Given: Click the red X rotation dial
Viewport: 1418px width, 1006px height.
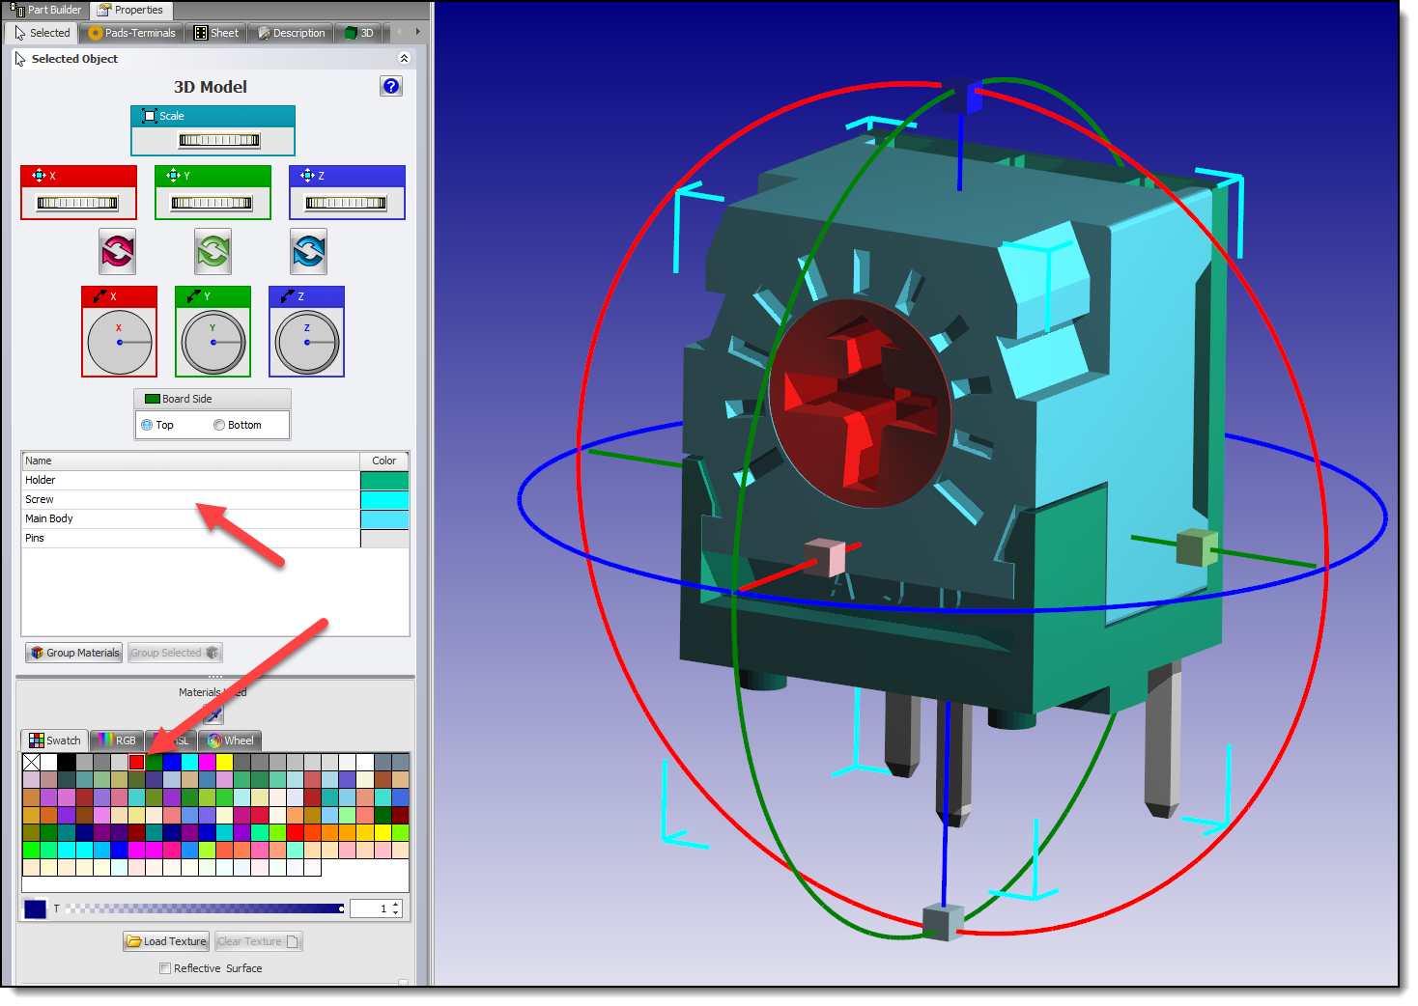Looking at the screenshot, I should (120, 342).
